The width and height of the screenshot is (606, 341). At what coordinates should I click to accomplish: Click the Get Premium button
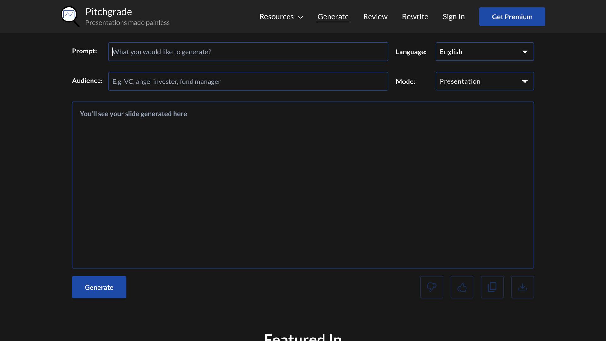click(512, 16)
